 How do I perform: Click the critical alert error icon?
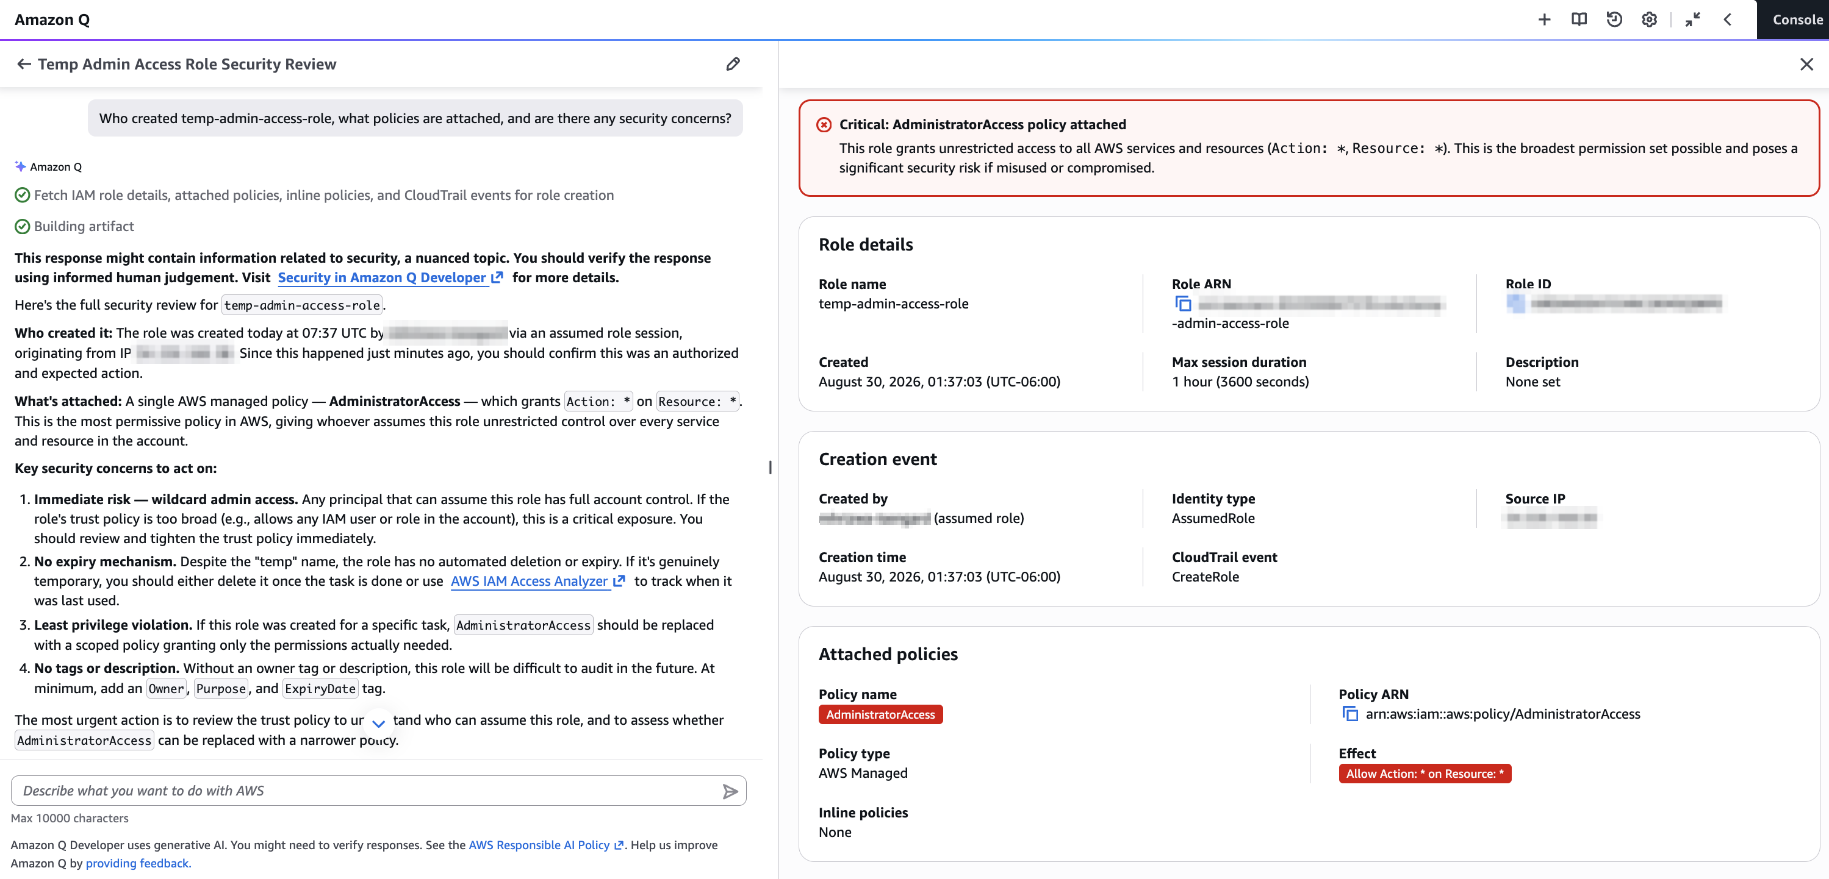[824, 125]
